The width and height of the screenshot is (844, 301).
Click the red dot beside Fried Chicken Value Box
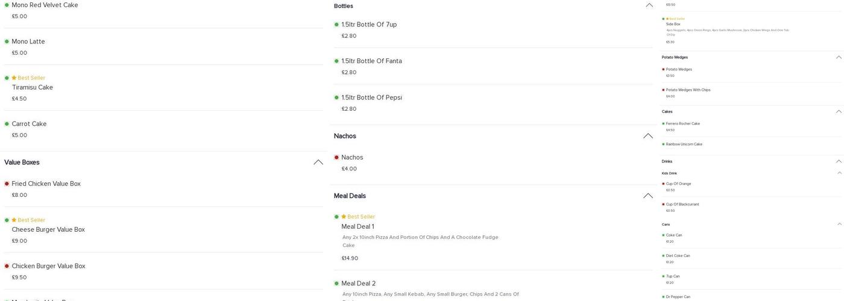pyautogui.click(x=7, y=184)
